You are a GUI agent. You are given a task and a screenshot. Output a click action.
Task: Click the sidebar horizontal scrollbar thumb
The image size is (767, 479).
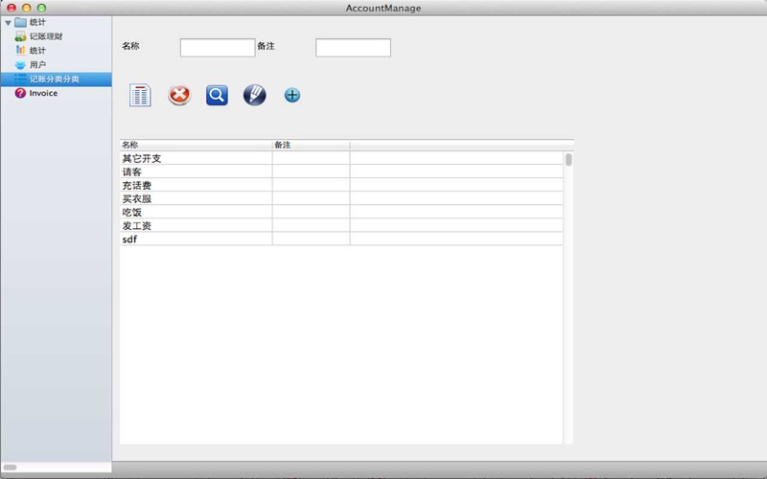coord(10,468)
